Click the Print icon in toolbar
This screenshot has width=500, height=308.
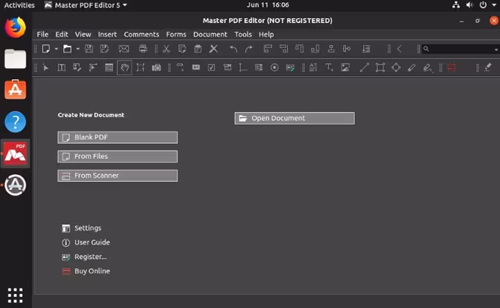143,49
